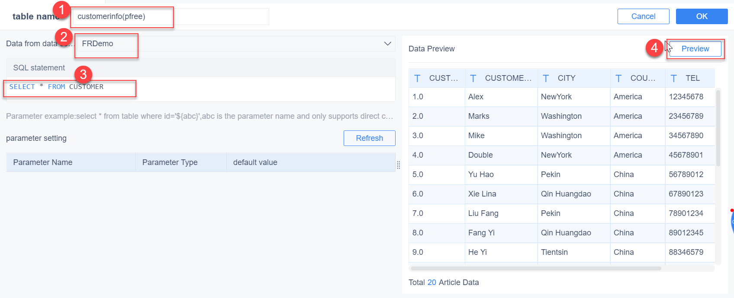Image resolution: width=734 pixels, height=298 pixels.
Task: Click the type icon of CUSTOMERNAME column
Action: click(473, 78)
